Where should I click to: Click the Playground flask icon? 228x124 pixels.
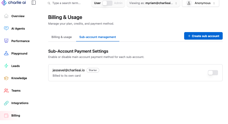coord(6,53)
